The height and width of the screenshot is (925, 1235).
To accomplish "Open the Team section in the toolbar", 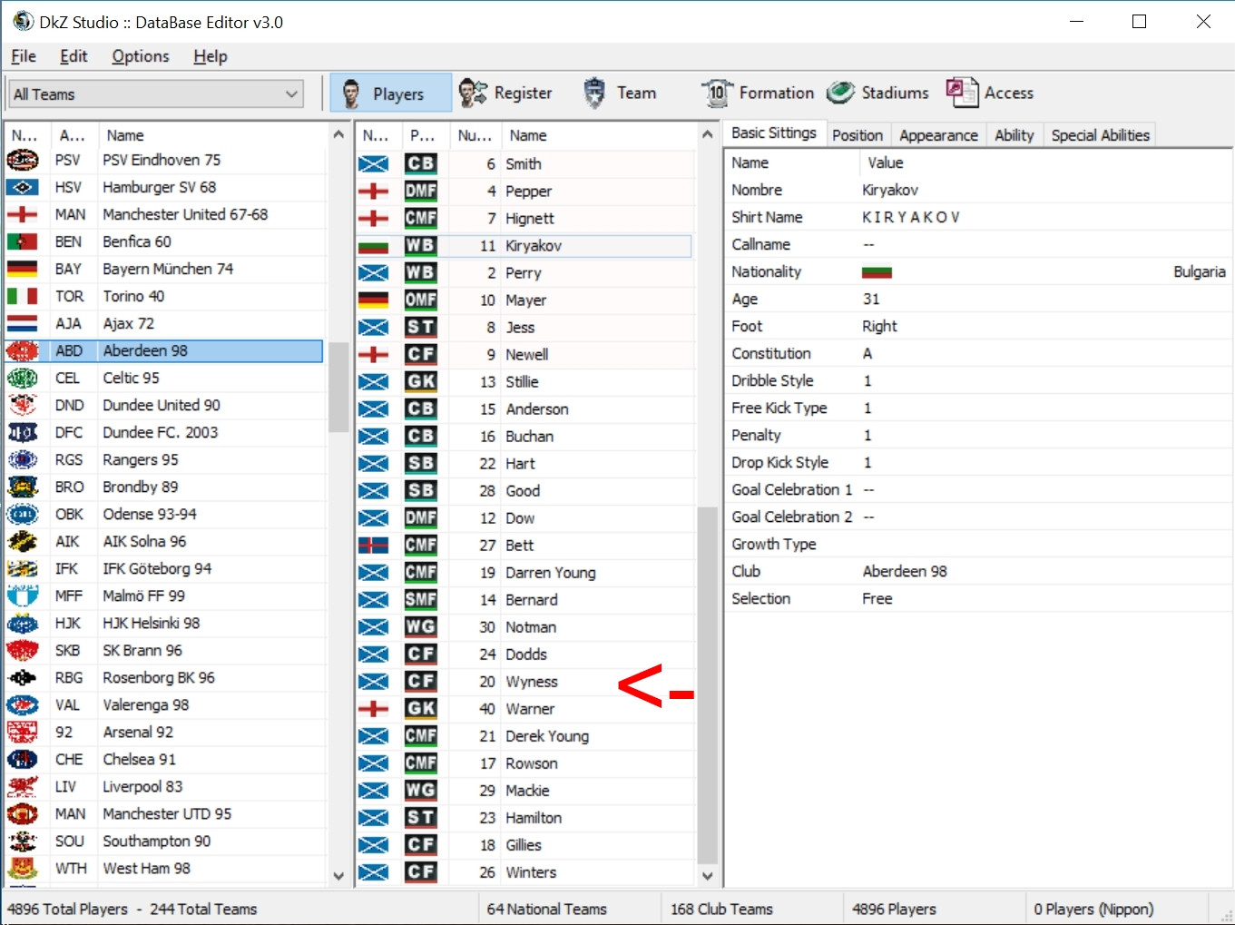I will (619, 93).
